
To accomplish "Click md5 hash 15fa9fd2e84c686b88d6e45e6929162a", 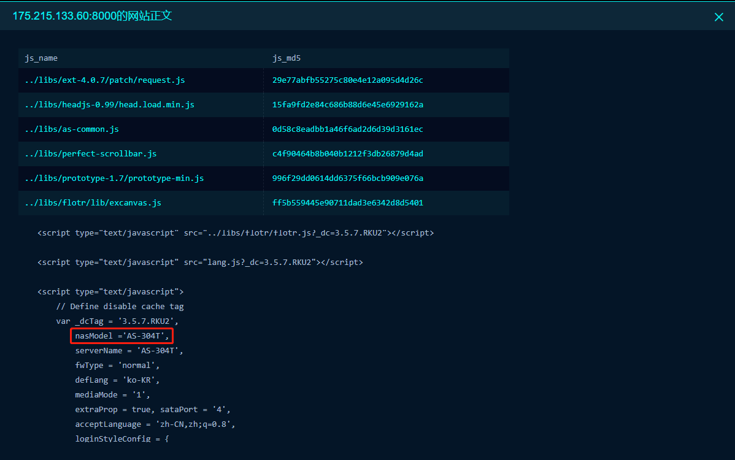I will coord(348,104).
